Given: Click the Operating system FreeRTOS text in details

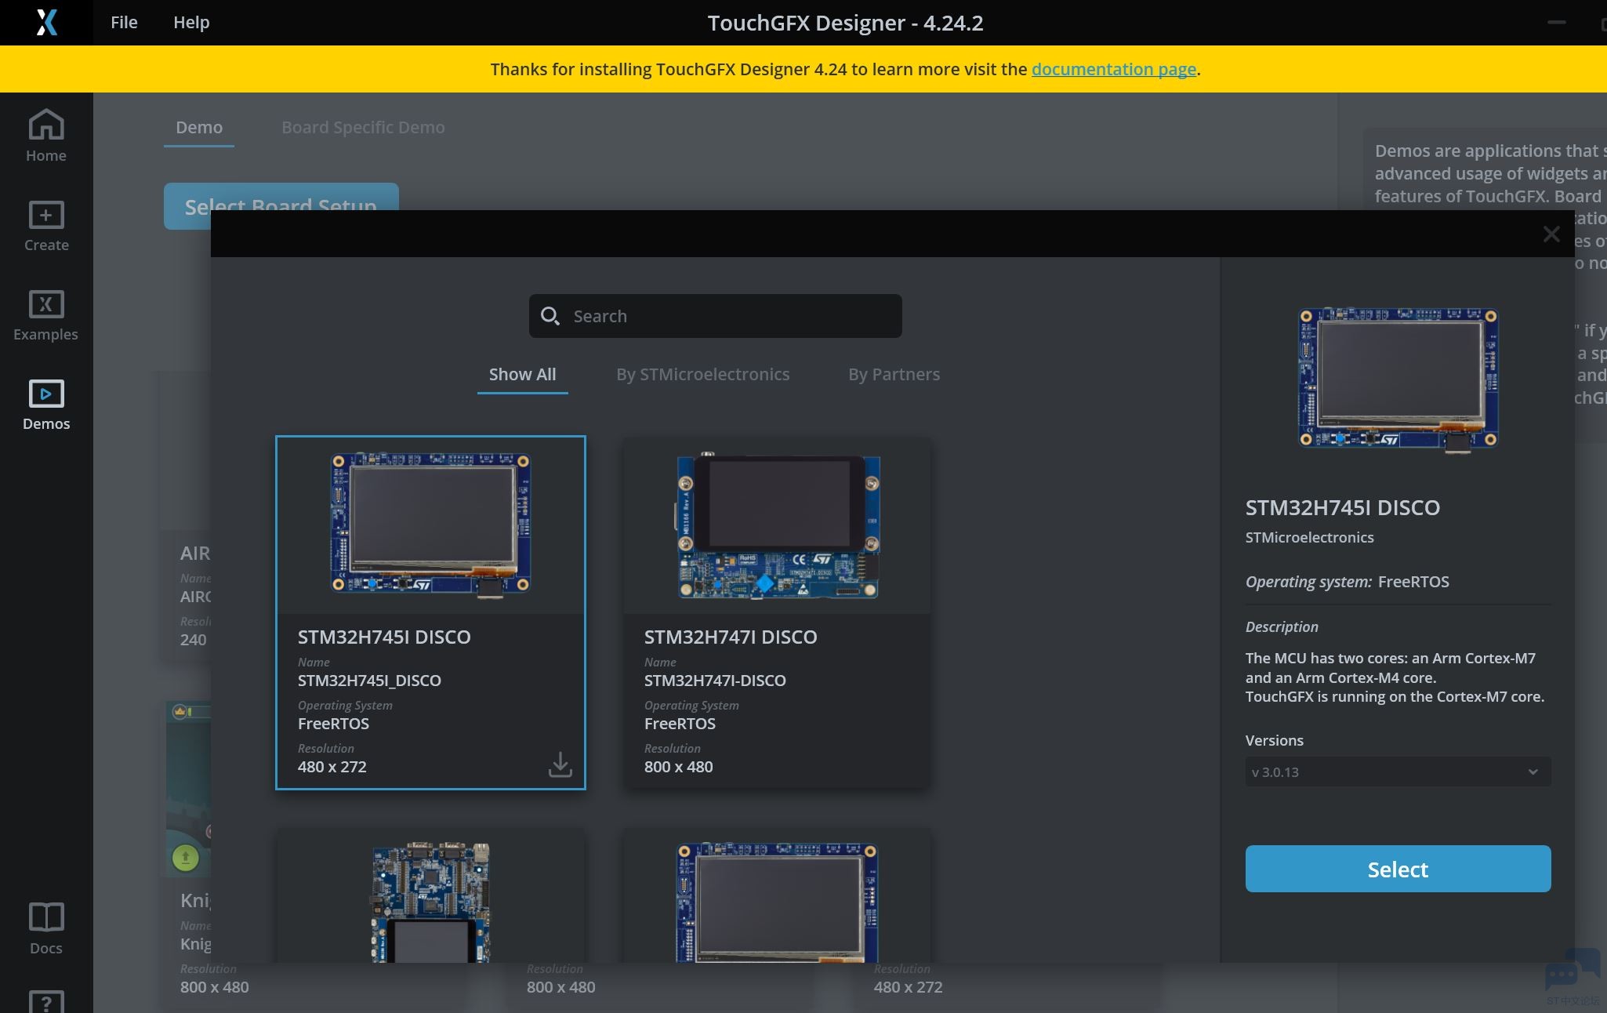Looking at the screenshot, I should 1347,582.
